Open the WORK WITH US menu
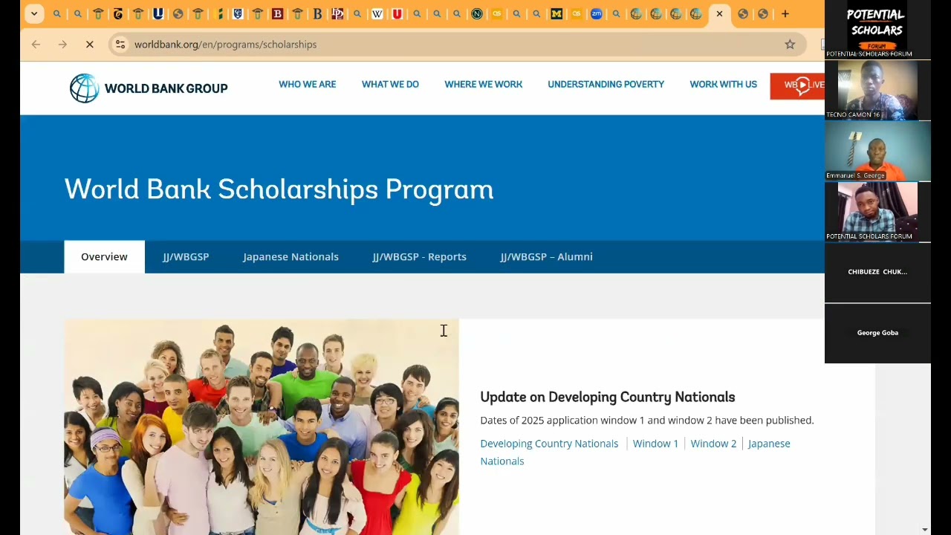 click(x=723, y=85)
